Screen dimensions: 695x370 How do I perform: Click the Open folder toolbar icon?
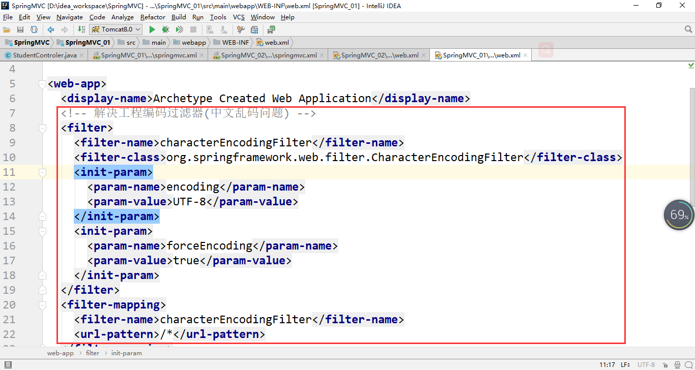point(7,29)
